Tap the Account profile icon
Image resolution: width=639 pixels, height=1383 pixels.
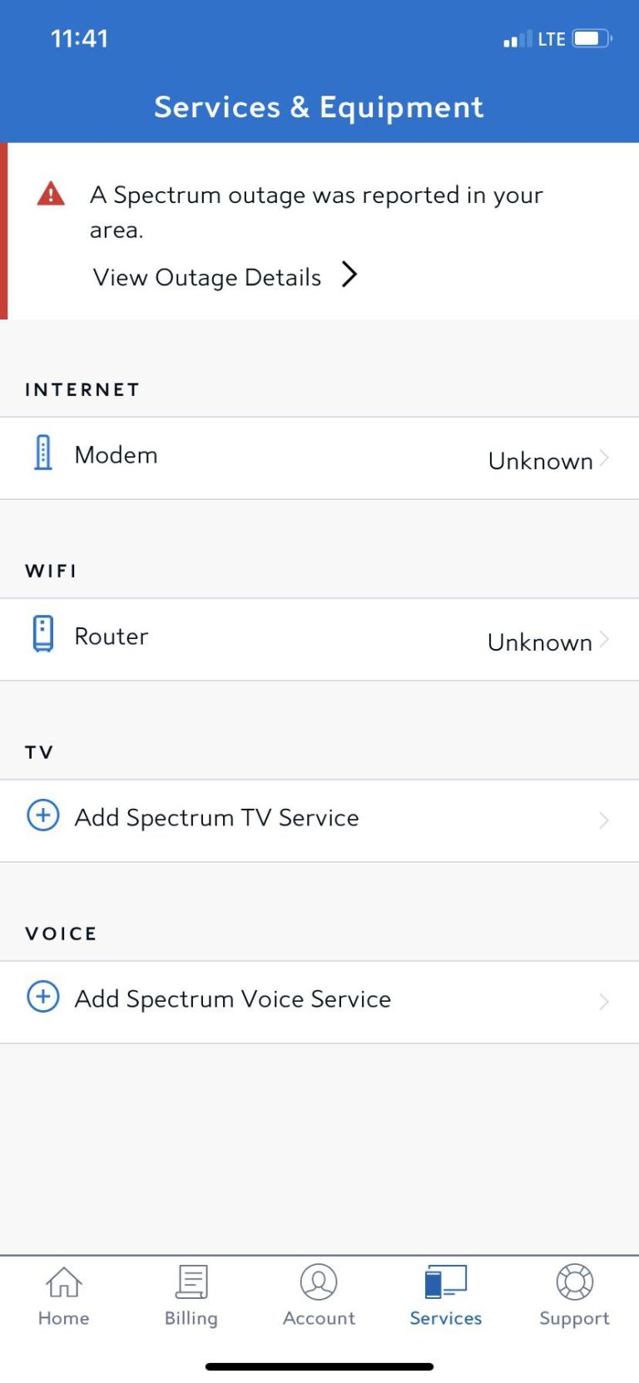click(319, 1283)
